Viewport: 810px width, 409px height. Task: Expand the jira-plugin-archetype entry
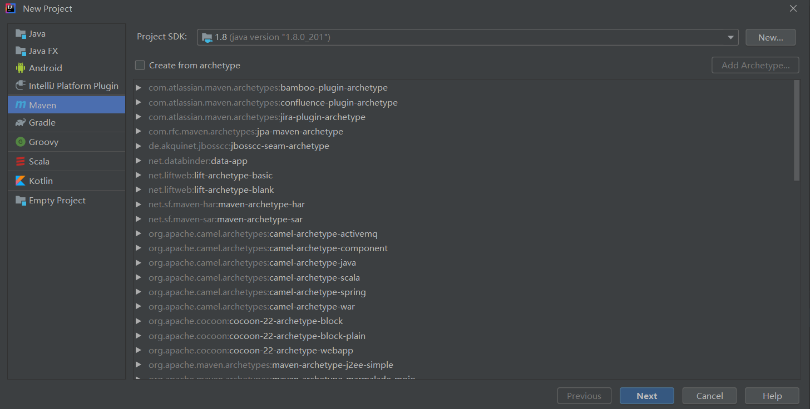click(x=138, y=117)
